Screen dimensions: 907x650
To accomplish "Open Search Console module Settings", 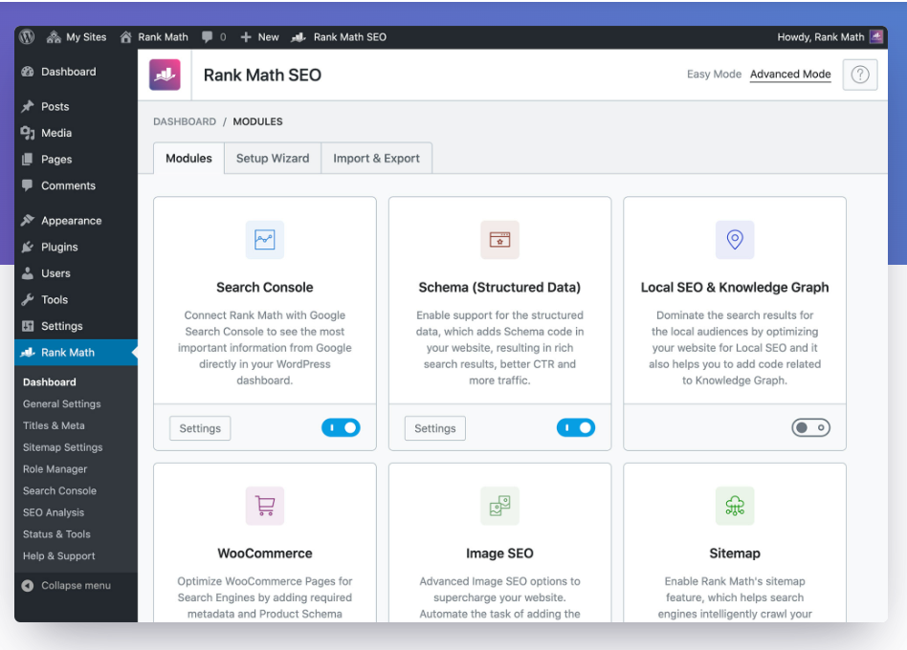I will [200, 428].
